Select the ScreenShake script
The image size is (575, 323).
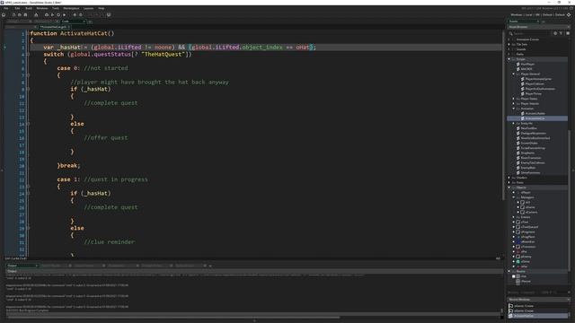click(529, 144)
